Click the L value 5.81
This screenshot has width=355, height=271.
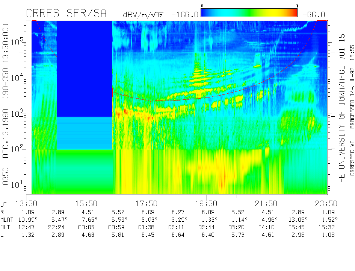pyautogui.click(x=118, y=235)
